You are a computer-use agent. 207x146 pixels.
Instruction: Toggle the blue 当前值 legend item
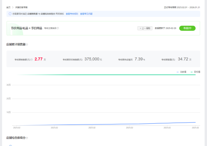click(x=181, y=72)
